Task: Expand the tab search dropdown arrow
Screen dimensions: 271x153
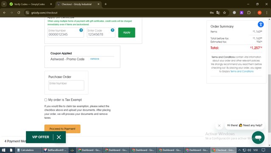Action: (x=4, y=4)
